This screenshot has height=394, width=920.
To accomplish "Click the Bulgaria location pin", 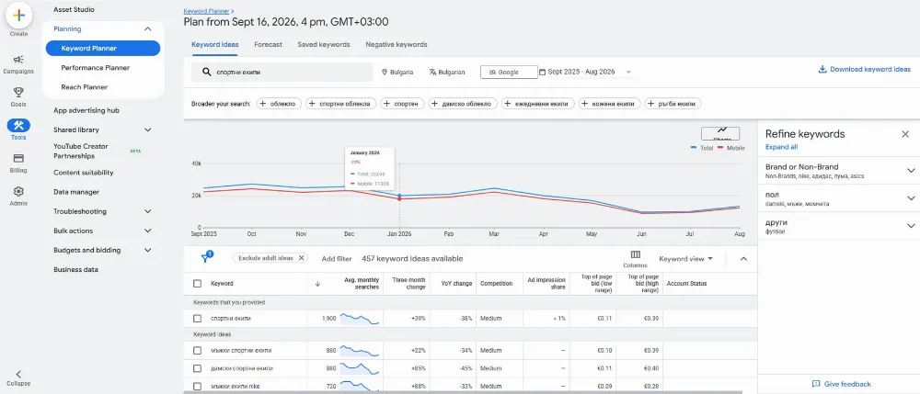I will click(385, 72).
